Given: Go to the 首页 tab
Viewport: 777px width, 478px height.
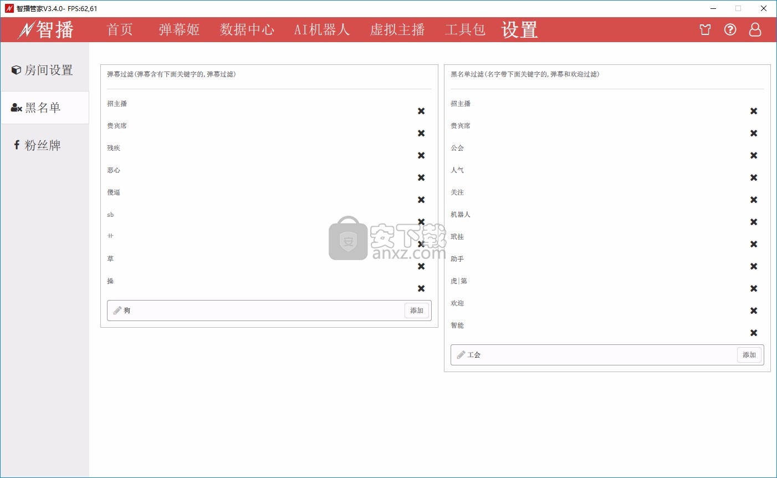Looking at the screenshot, I should click(120, 29).
